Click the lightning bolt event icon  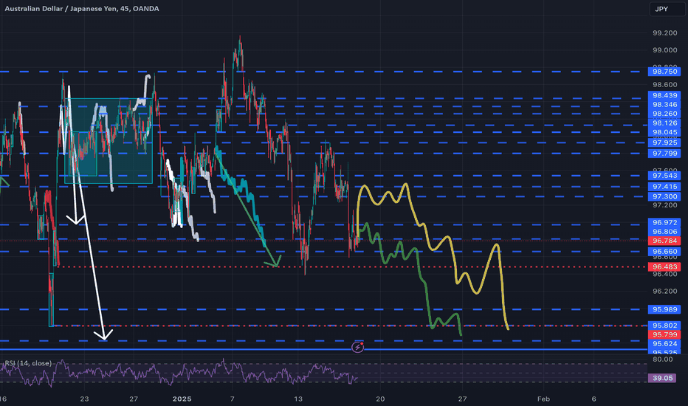tap(357, 347)
